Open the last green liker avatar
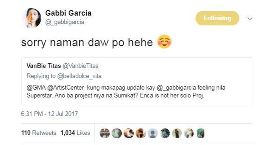Screen dimensions: 274x145 click(201, 133)
